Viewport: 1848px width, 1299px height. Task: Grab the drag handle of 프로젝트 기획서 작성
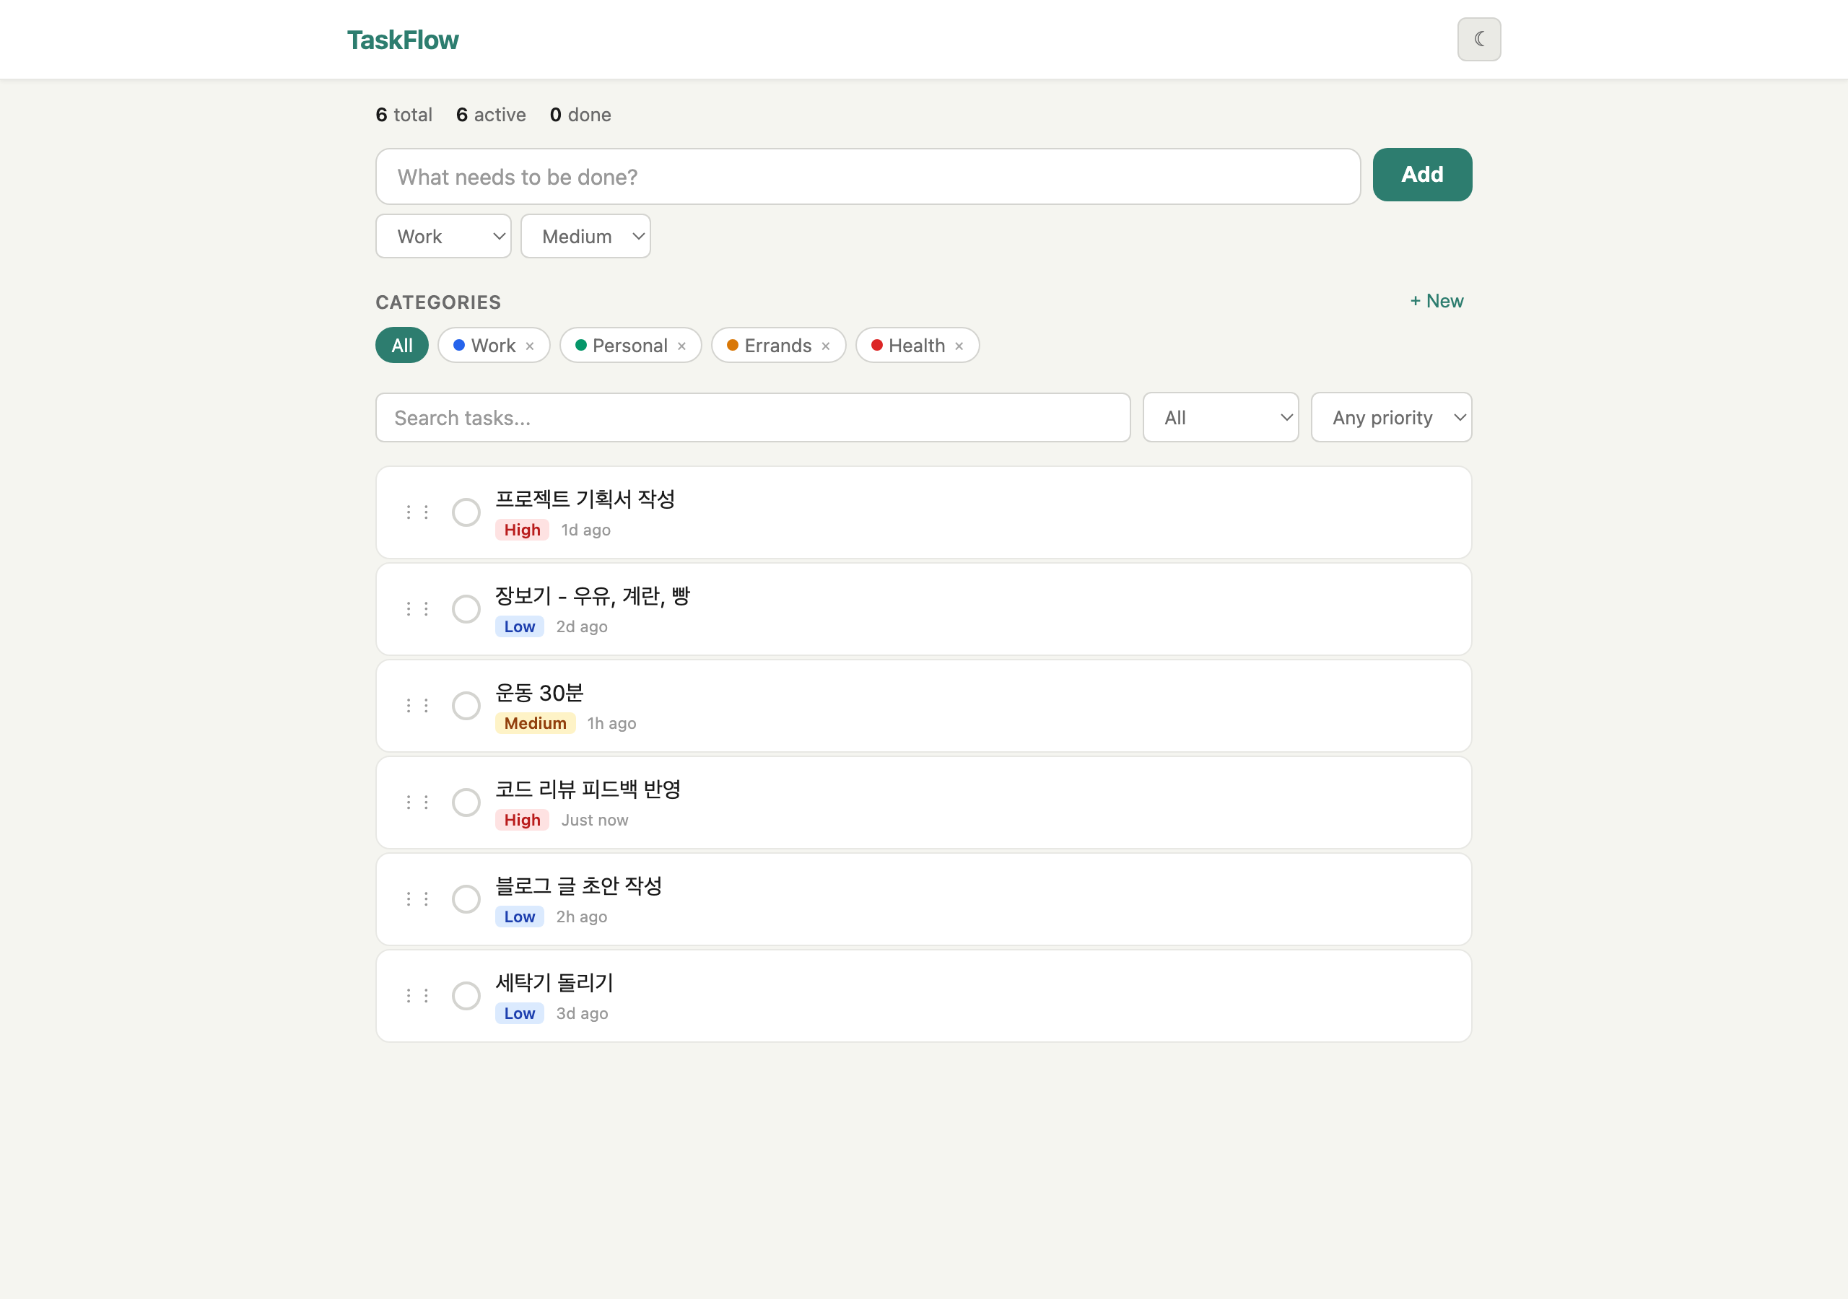tap(417, 512)
